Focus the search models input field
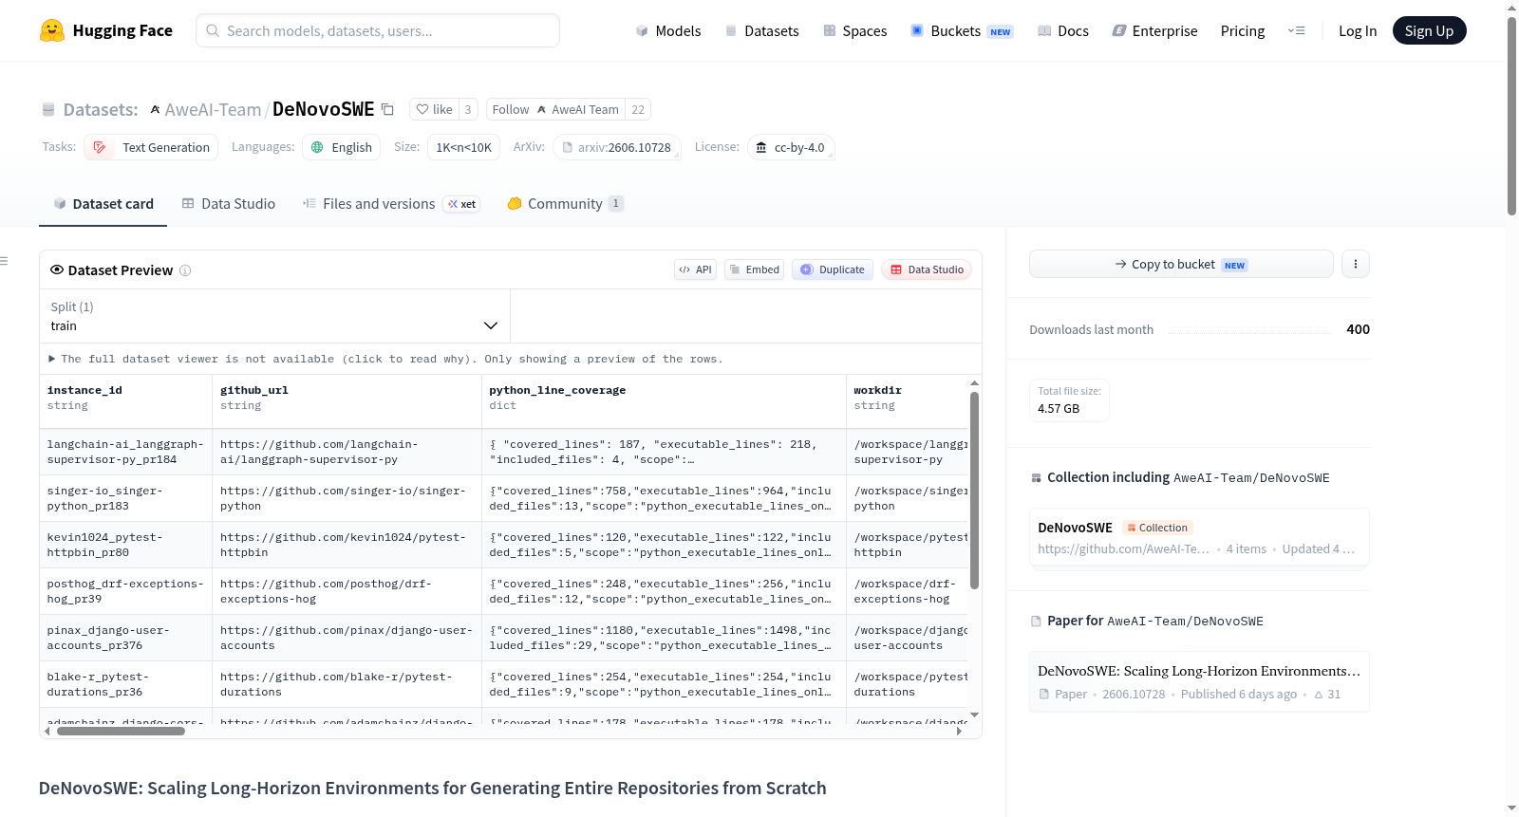Screen dimensions: 1519x817 (x=378, y=30)
